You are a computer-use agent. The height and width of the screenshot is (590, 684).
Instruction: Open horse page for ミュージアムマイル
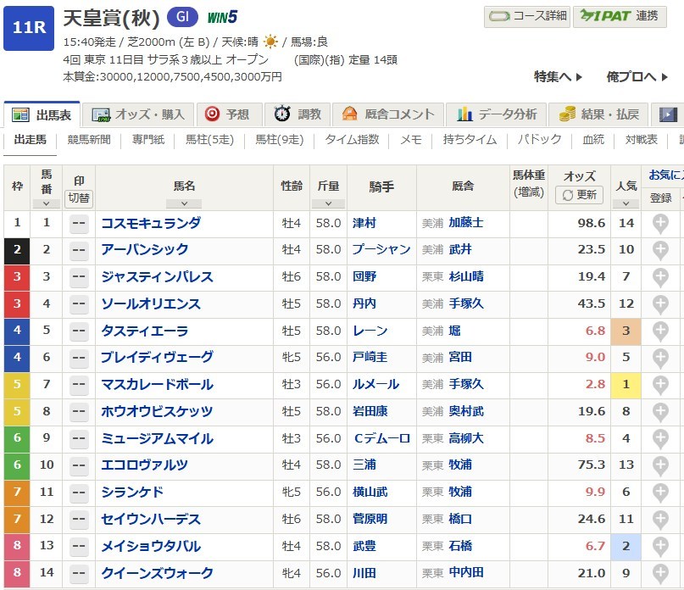(157, 439)
